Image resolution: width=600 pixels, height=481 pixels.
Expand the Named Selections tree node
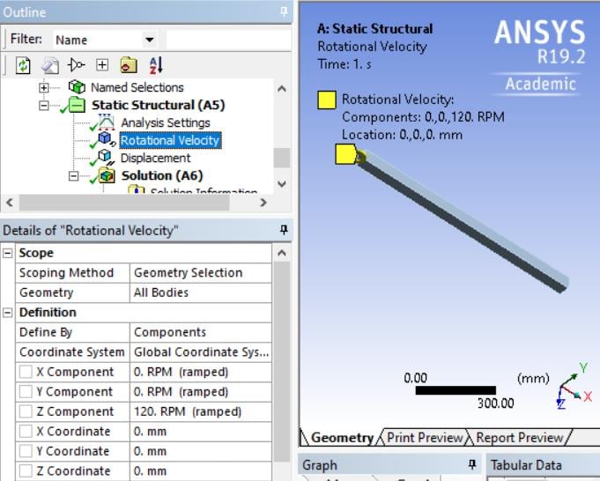coord(44,87)
